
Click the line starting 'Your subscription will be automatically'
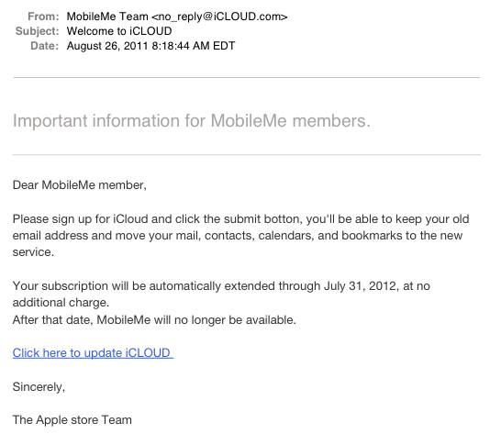pyautogui.click(x=221, y=286)
